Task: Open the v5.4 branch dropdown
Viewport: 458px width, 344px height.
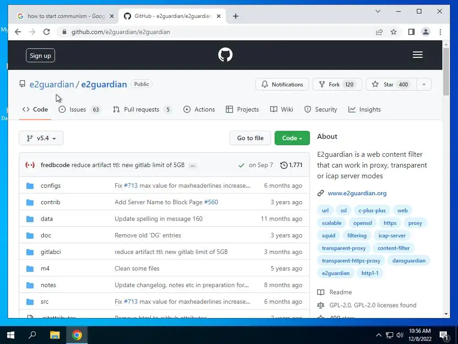Action: (x=41, y=138)
